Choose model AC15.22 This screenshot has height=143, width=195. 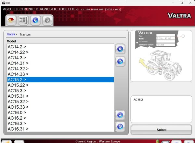60,85
